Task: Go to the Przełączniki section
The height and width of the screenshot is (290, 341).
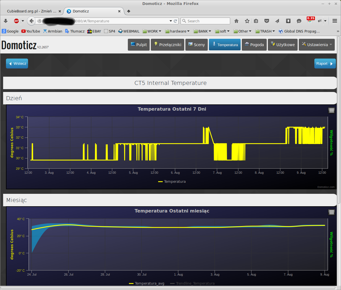Action: point(168,45)
